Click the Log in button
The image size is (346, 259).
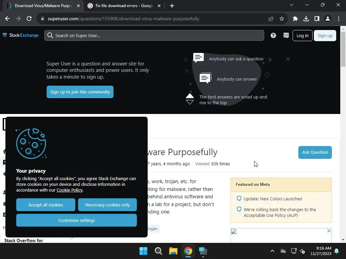pos(302,35)
